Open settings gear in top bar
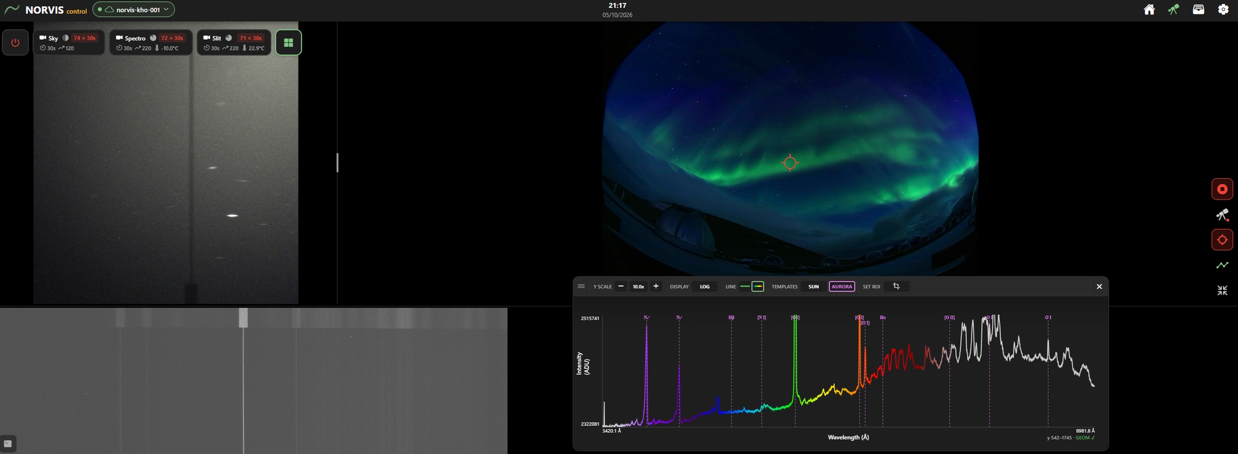Screen dimensions: 1238x454 1223,10
